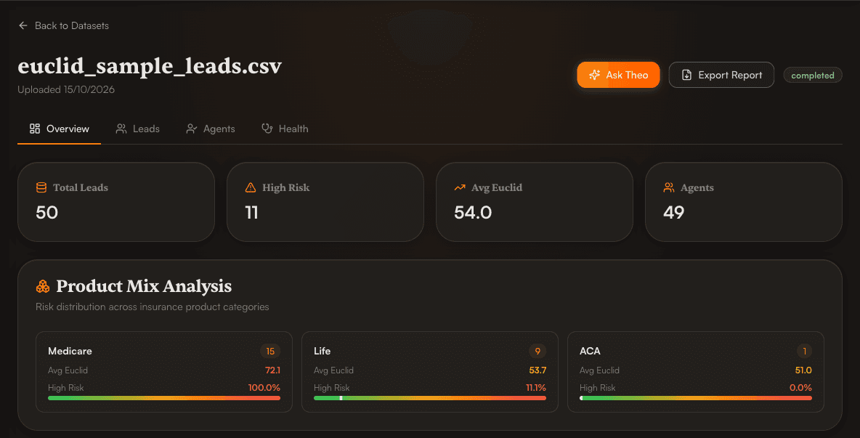The width and height of the screenshot is (860, 438).
Task: Click the Life count badge 9
Action: click(x=537, y=351)
